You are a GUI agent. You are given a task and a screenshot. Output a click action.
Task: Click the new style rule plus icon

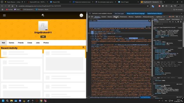pos(176,22)
